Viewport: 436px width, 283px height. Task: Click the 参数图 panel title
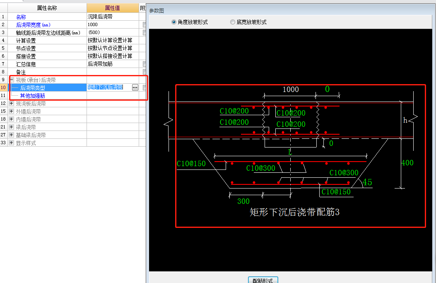point(157,11)
